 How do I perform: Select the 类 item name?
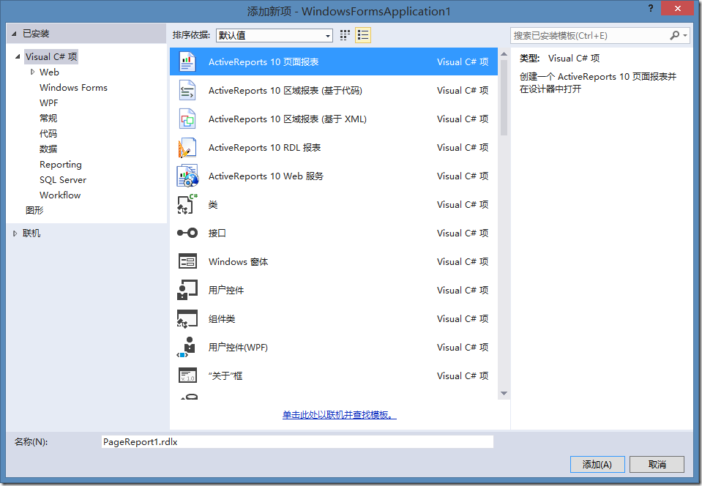(213, 204)
